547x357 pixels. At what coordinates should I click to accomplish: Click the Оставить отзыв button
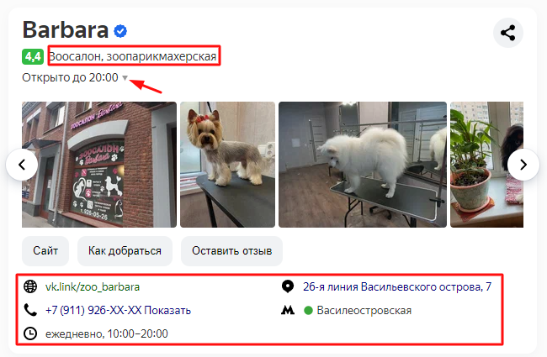tap(231, 251)
